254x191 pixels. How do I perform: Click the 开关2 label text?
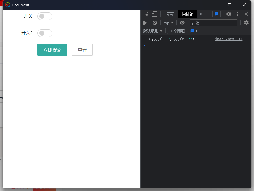(x=27, y=33)
